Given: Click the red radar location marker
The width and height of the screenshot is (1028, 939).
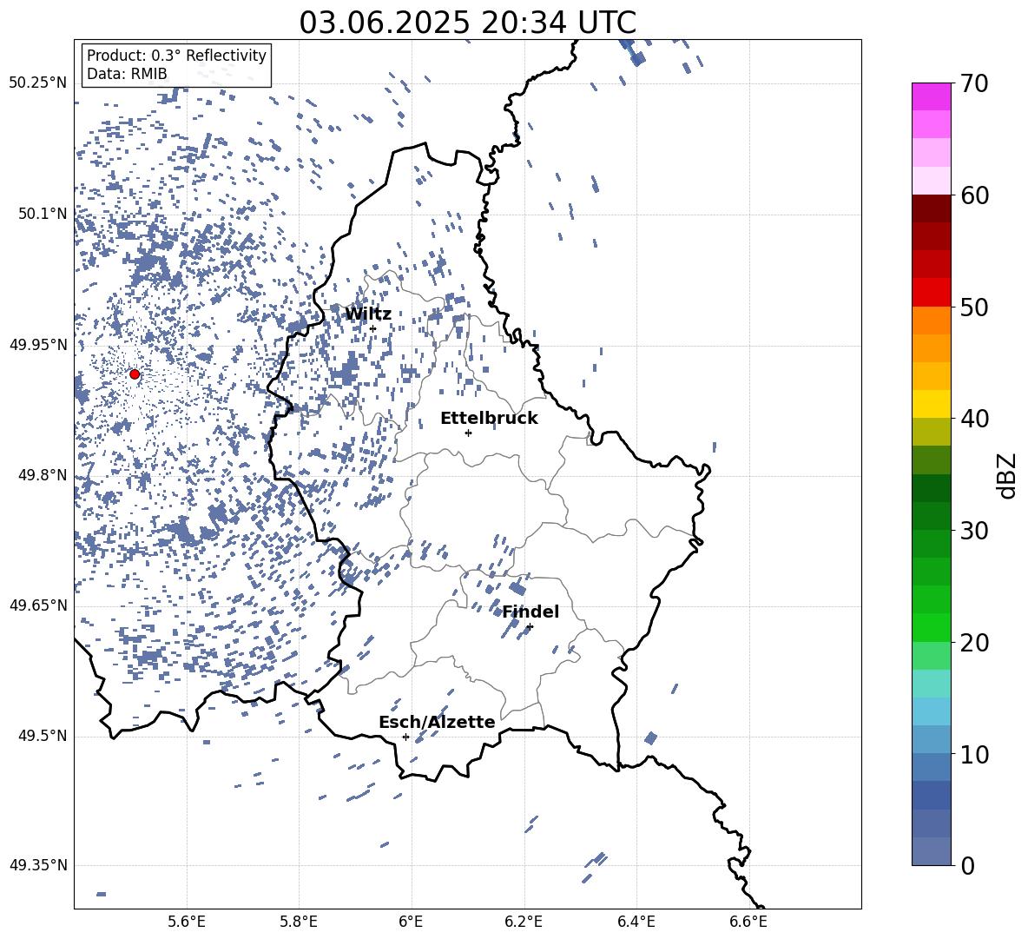Looking at the screenshot, I should point(135,374).
